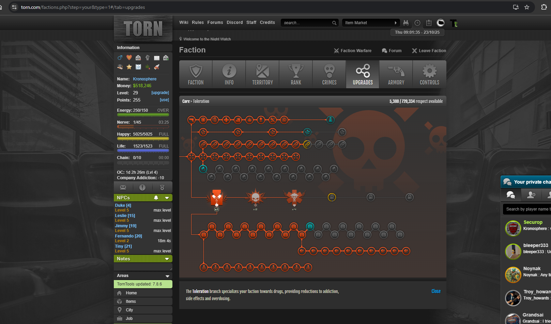The height and width of the screenshot is (324, 551).
Task: Open the clipboard icon in the header
Action: pyautogui.click(x=429, y=23)
